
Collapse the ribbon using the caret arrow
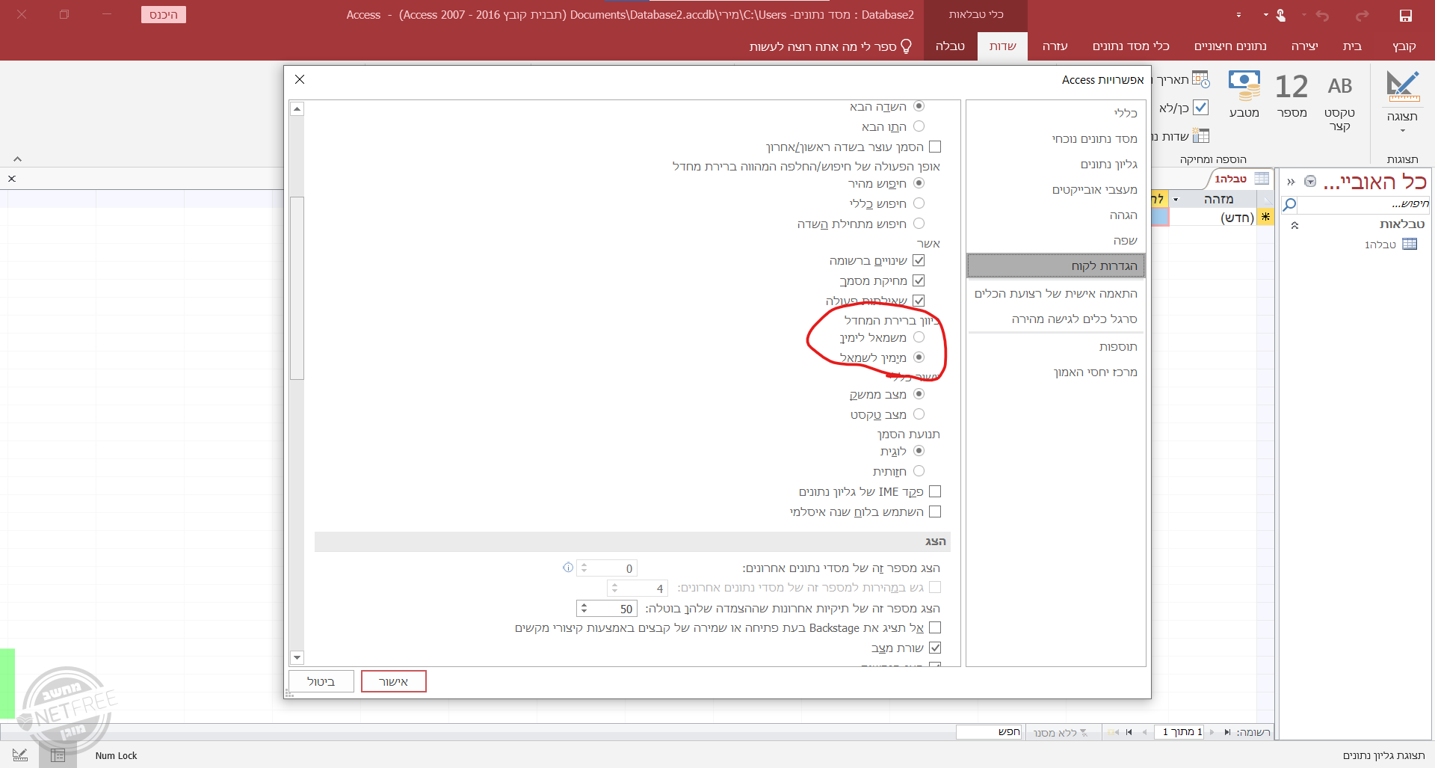tap(18, 159)
